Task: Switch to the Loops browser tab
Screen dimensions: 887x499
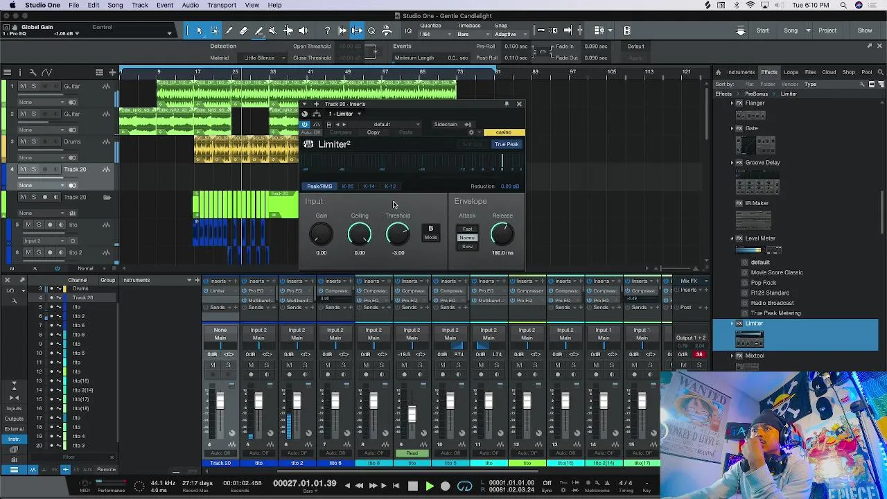Action: click(x=791, y=72)
